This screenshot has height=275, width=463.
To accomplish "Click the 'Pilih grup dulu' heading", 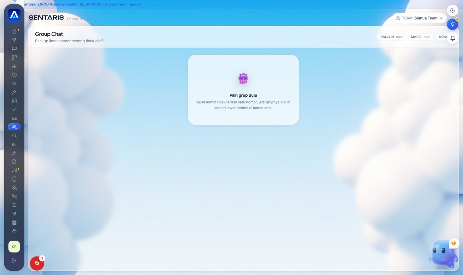I will pos(243,95).
